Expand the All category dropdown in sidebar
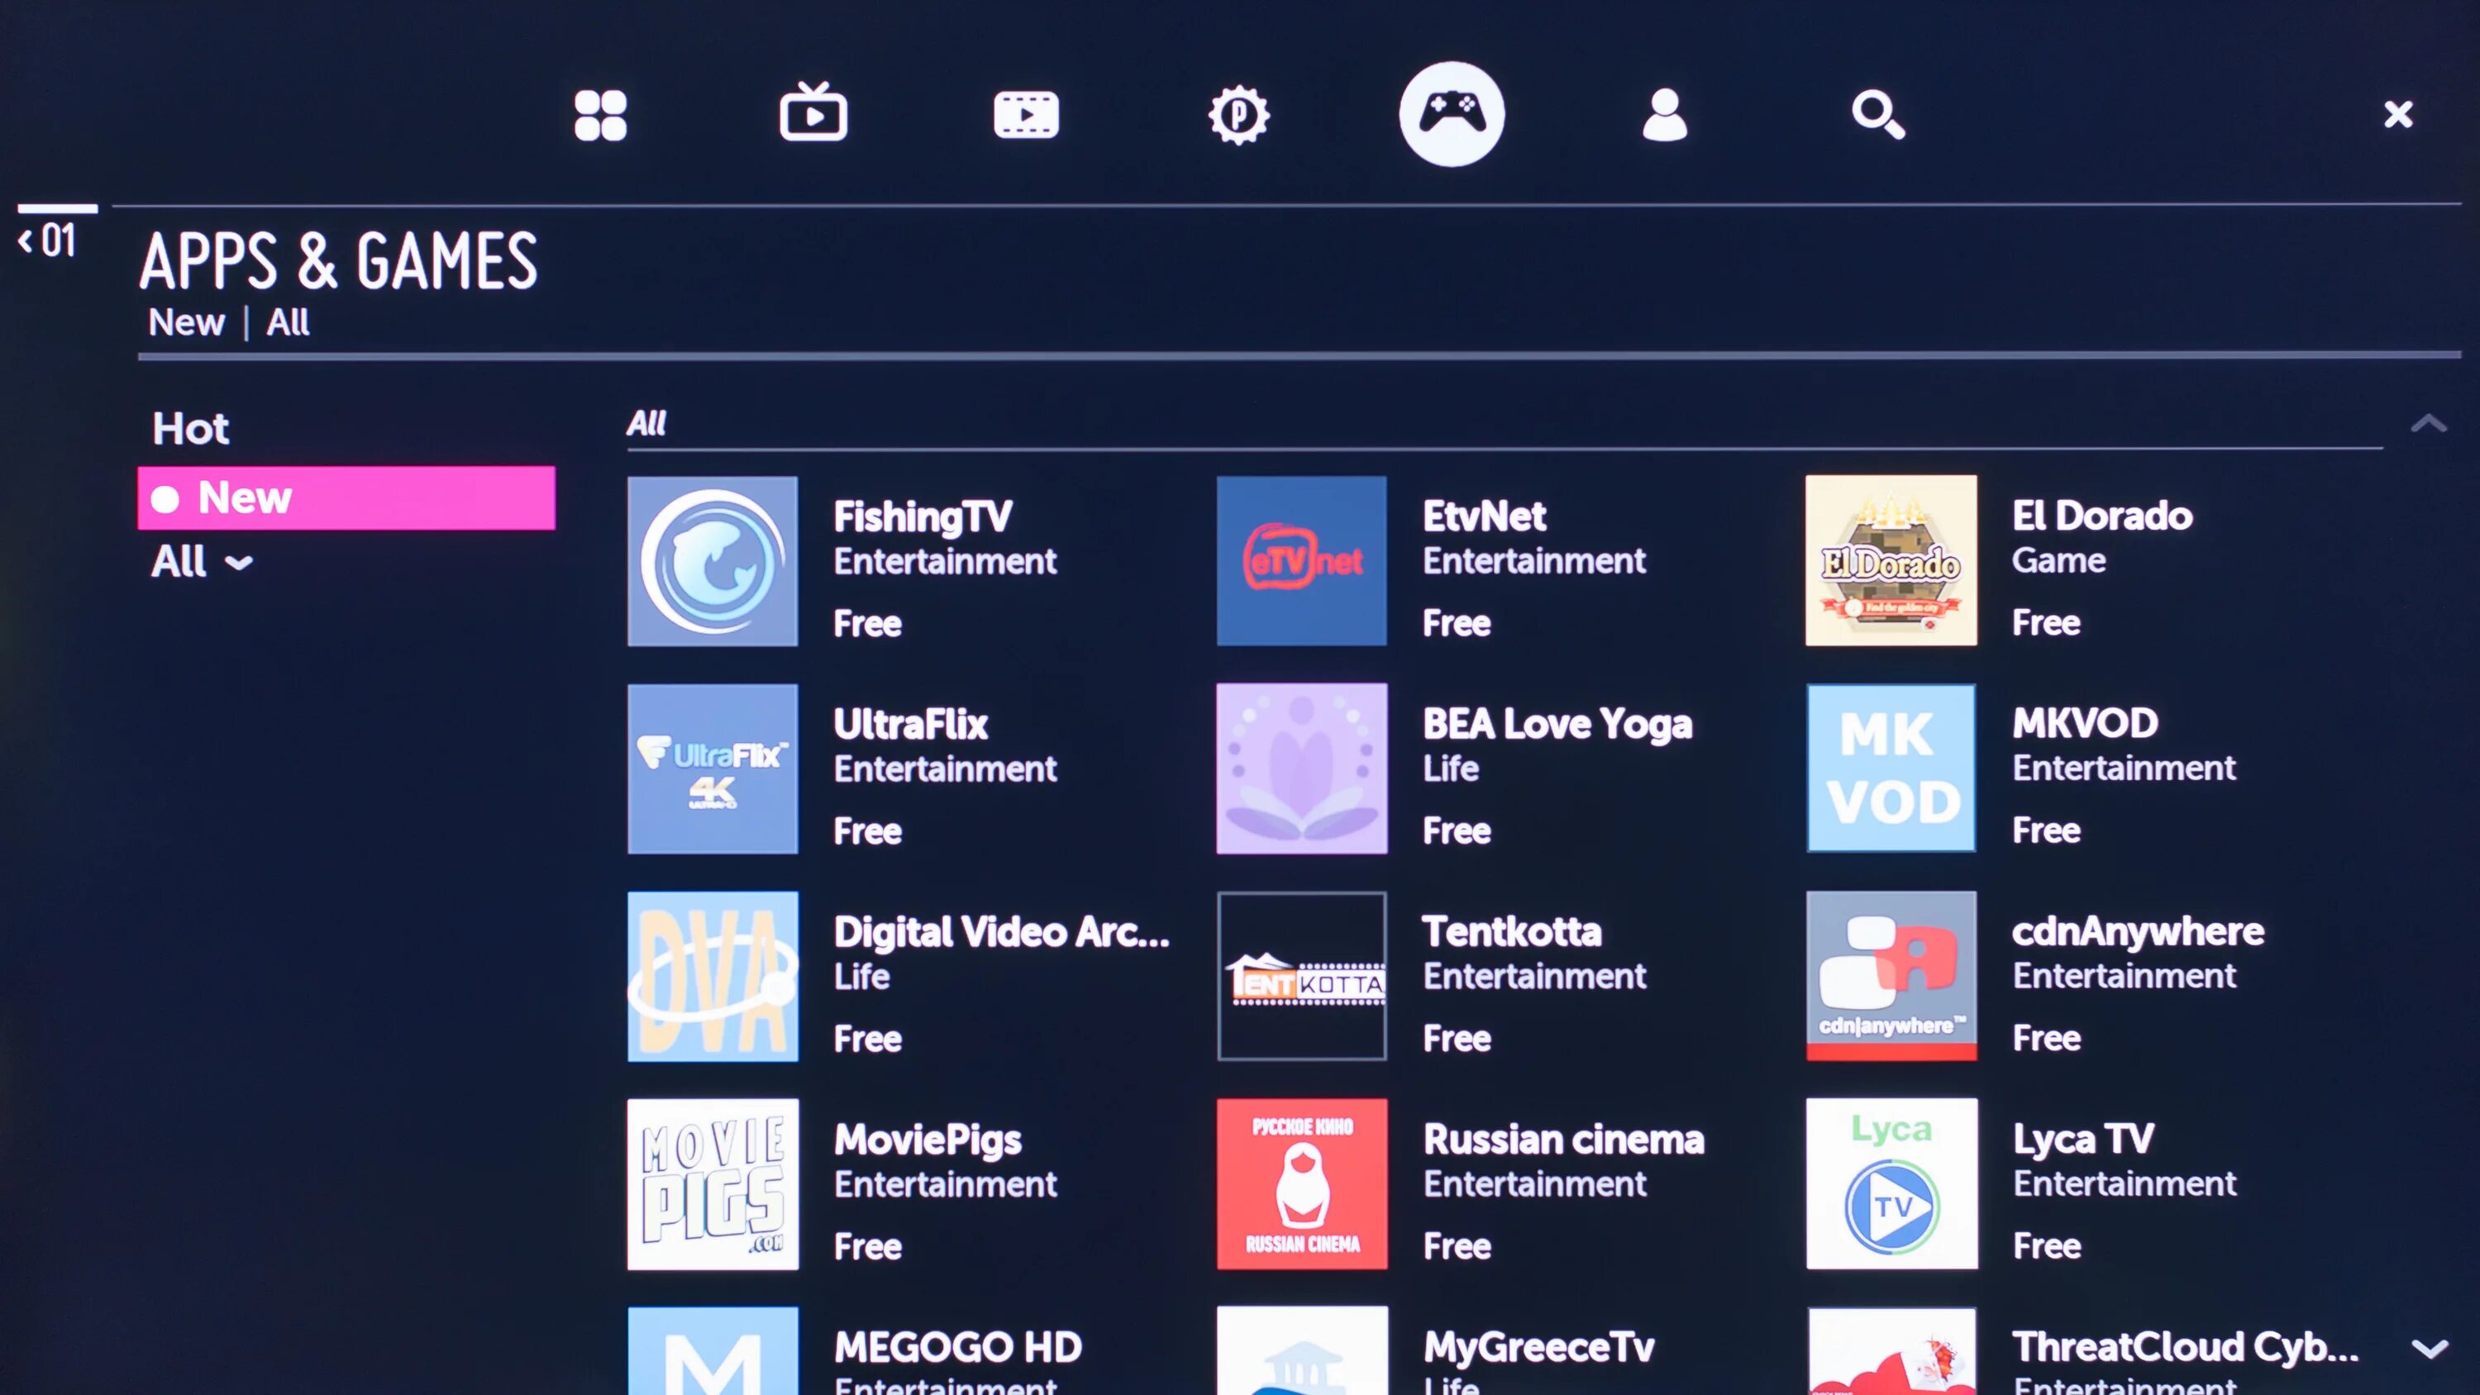 [203, 562]
